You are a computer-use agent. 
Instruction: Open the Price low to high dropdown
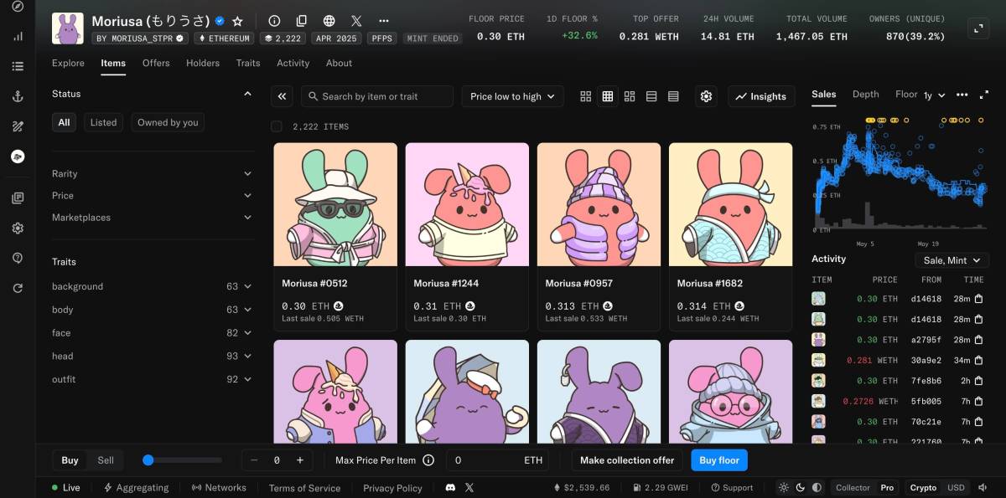pos(512,96)
